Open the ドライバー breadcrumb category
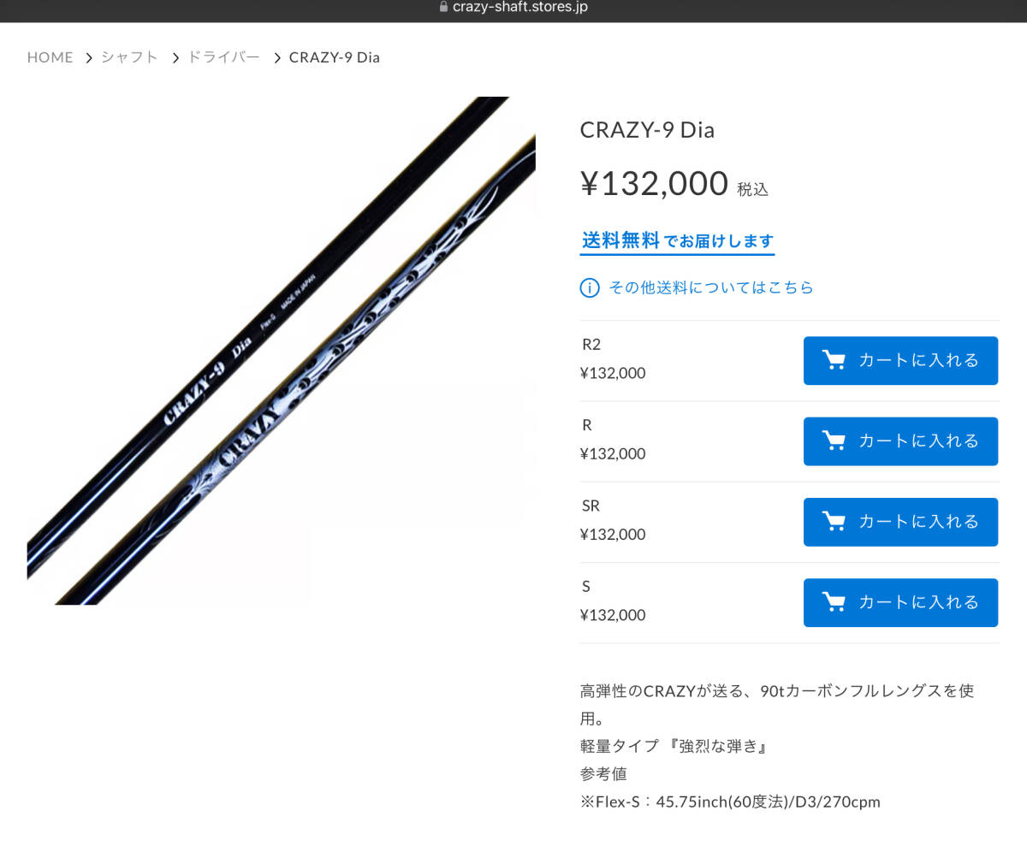The image size is (1027, 852). 223,57
